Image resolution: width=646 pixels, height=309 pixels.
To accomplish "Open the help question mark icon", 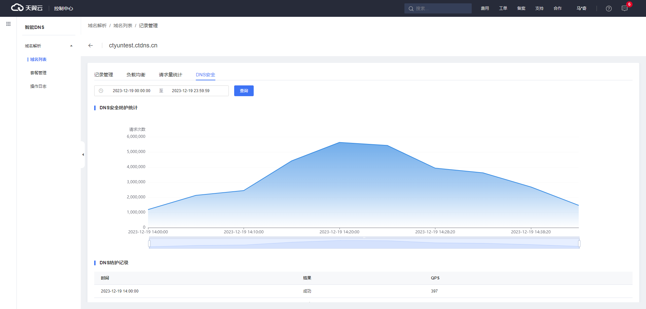I will (x=609, y=8).
